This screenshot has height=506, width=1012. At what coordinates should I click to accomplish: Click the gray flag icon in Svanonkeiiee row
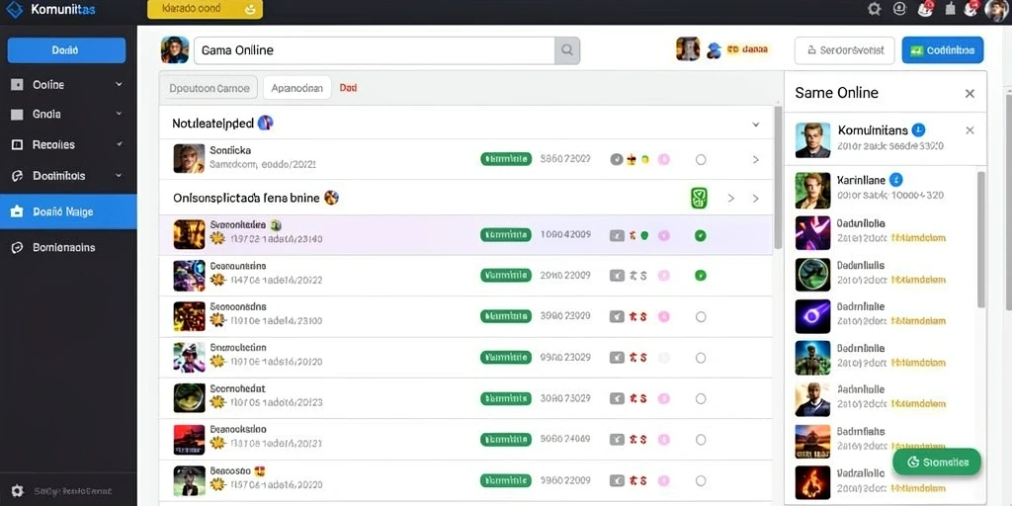click(x=617, y=235)
